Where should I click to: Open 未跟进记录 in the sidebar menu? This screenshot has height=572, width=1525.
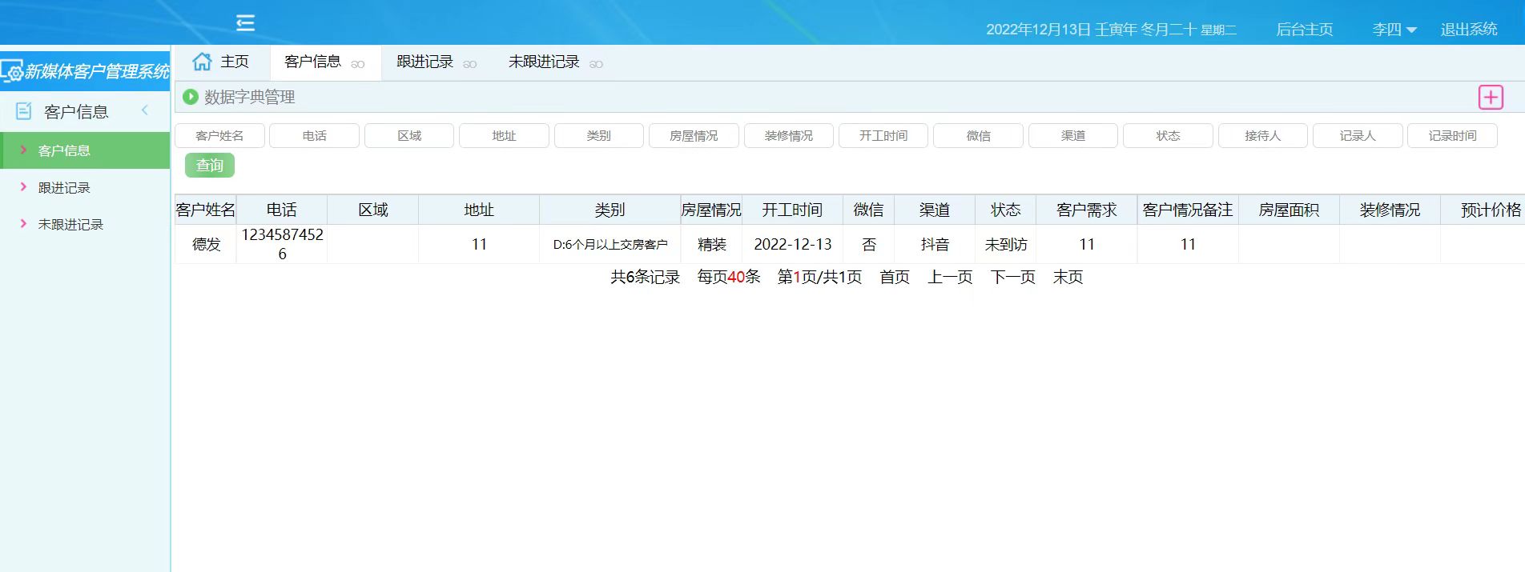click(x=70, y=225)
